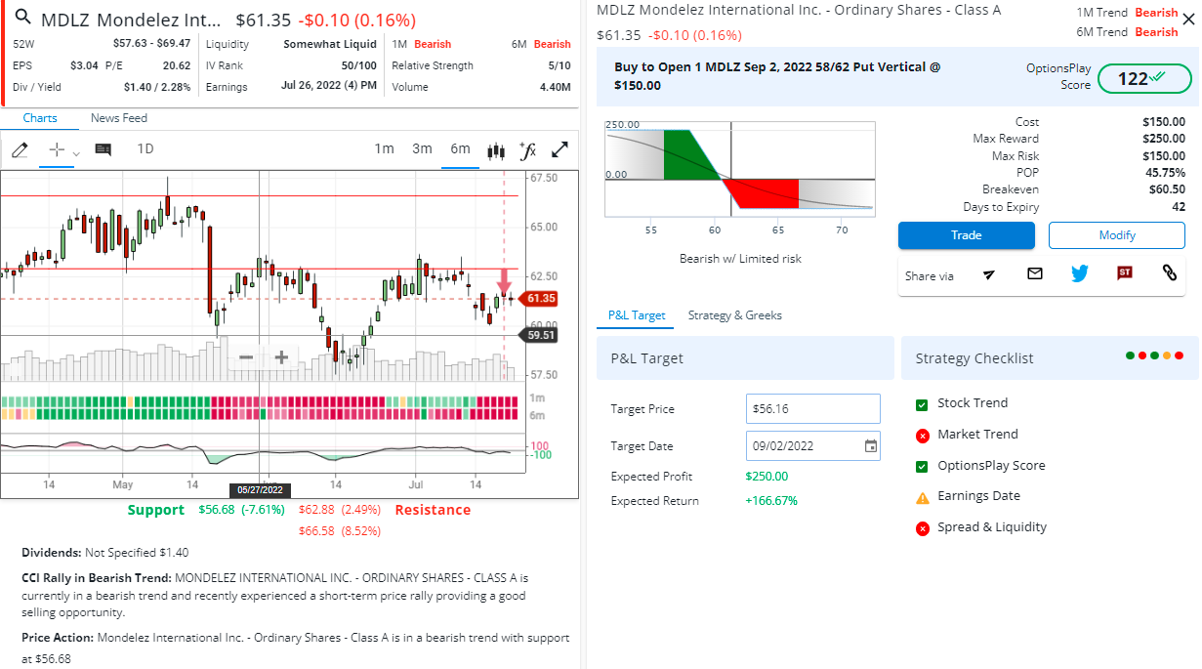Click the Earnings Jul 26, 2022 value
The image size is (1202, 669).
point(328,87)
